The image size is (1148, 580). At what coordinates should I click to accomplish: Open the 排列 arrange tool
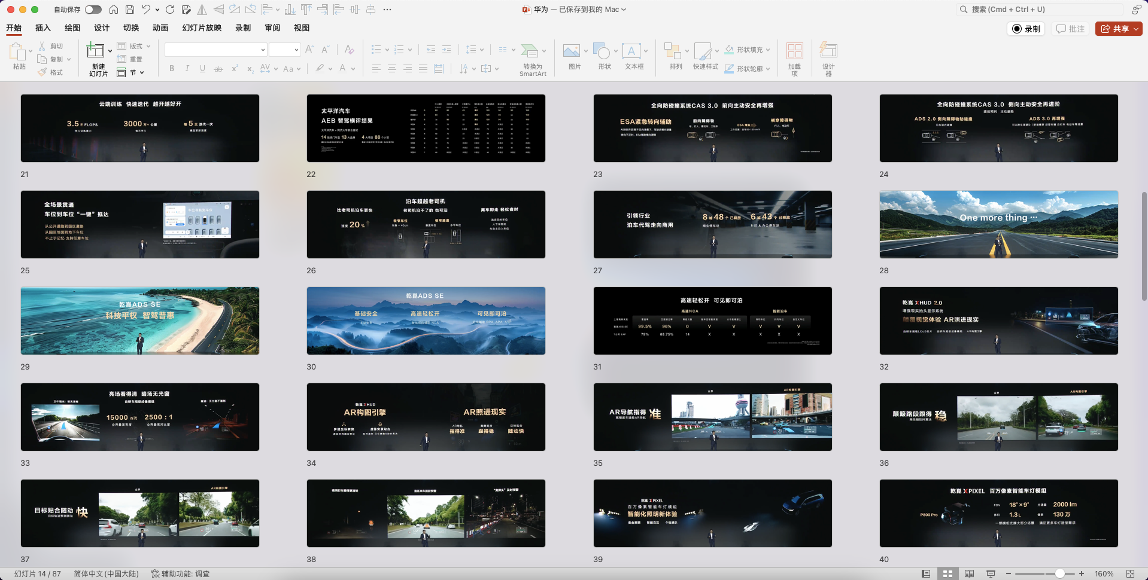point(673,51)
